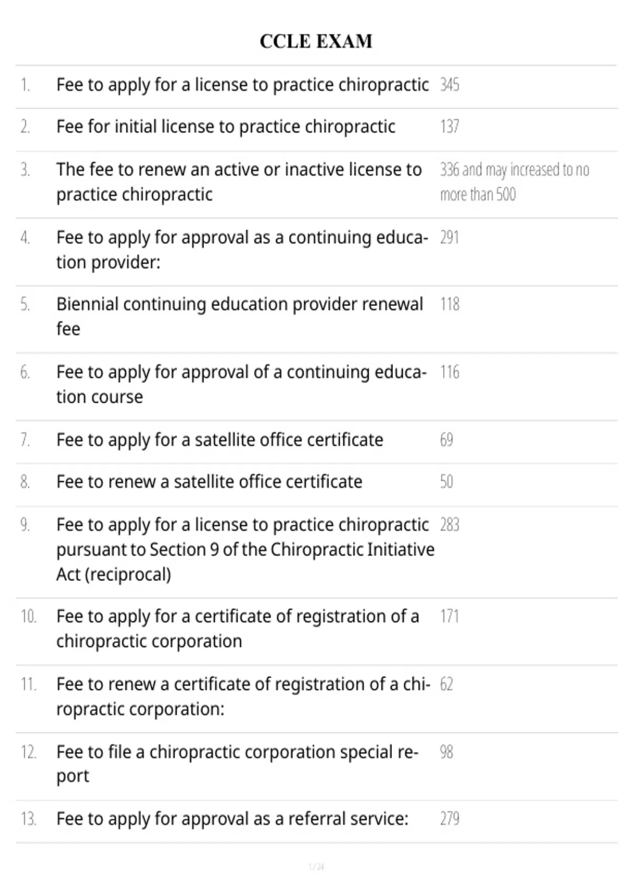Image resolution: width=632 pixels, height=896 pixels.
Task: Click the CCLE EXAM title
Action: point(316,41)
